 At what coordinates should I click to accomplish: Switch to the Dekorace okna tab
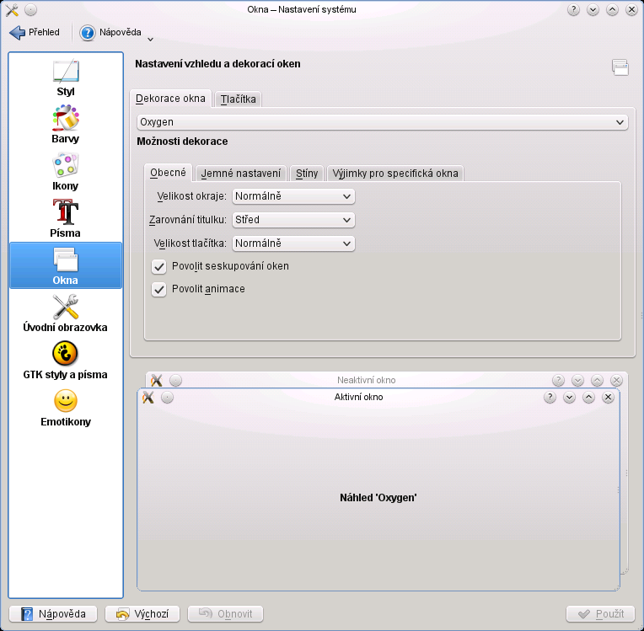coord(170,99)
